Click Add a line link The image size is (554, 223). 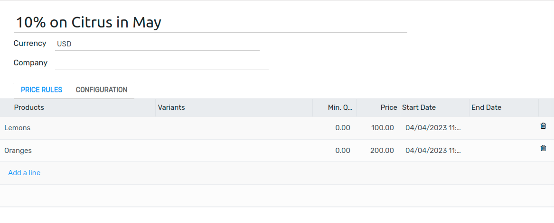[24, 173]
